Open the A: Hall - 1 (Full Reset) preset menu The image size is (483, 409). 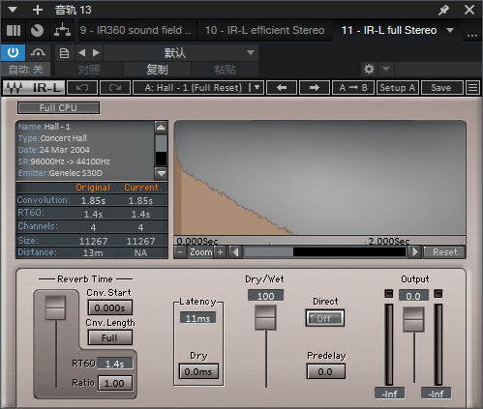[198, 88]
